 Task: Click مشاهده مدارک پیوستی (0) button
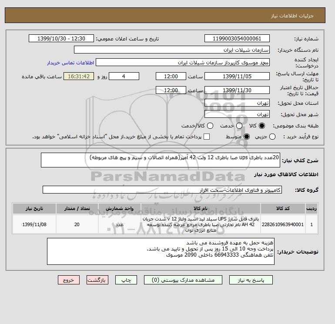click(183, 280)
